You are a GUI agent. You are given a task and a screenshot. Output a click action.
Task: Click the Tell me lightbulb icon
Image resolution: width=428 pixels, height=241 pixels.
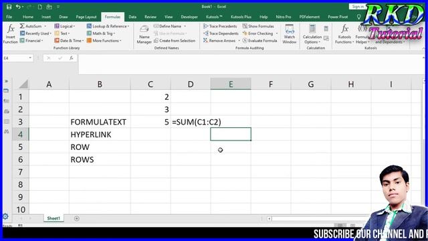(x=358, y=17)
